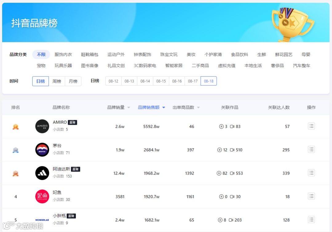The height and width of the screenshot is (232, 332).
Task: Open the 茅台 row details list icon
Action: click(x=311, y=150)
